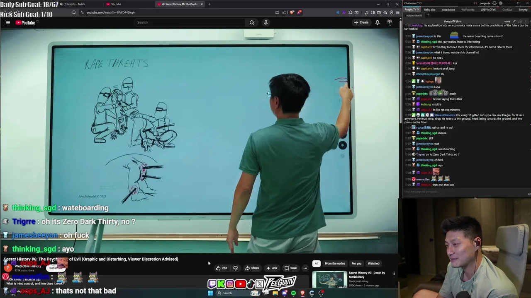Launch File Explorer from the taskbar
Screen dimensions: 531x298
click(x=275, y=293)
